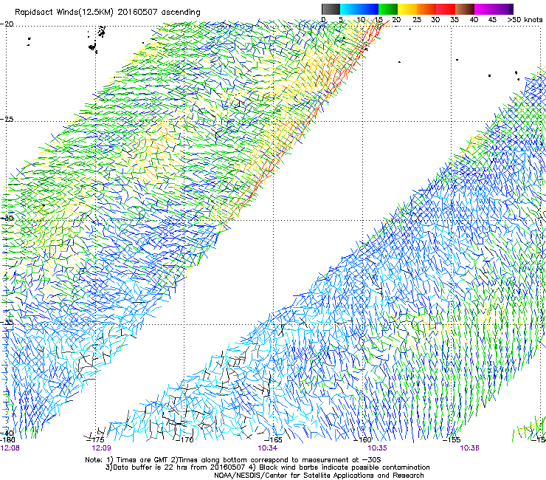Click the '45' legend scale label
The height and width of the screenshot is (480, 546).
(492, 20)
